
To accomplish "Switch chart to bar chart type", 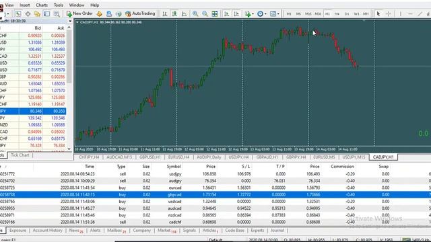I will [164, 13].
